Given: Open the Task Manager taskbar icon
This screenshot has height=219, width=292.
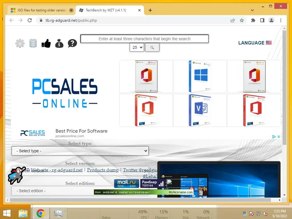Looking at the screenshot, I should 58,213.
